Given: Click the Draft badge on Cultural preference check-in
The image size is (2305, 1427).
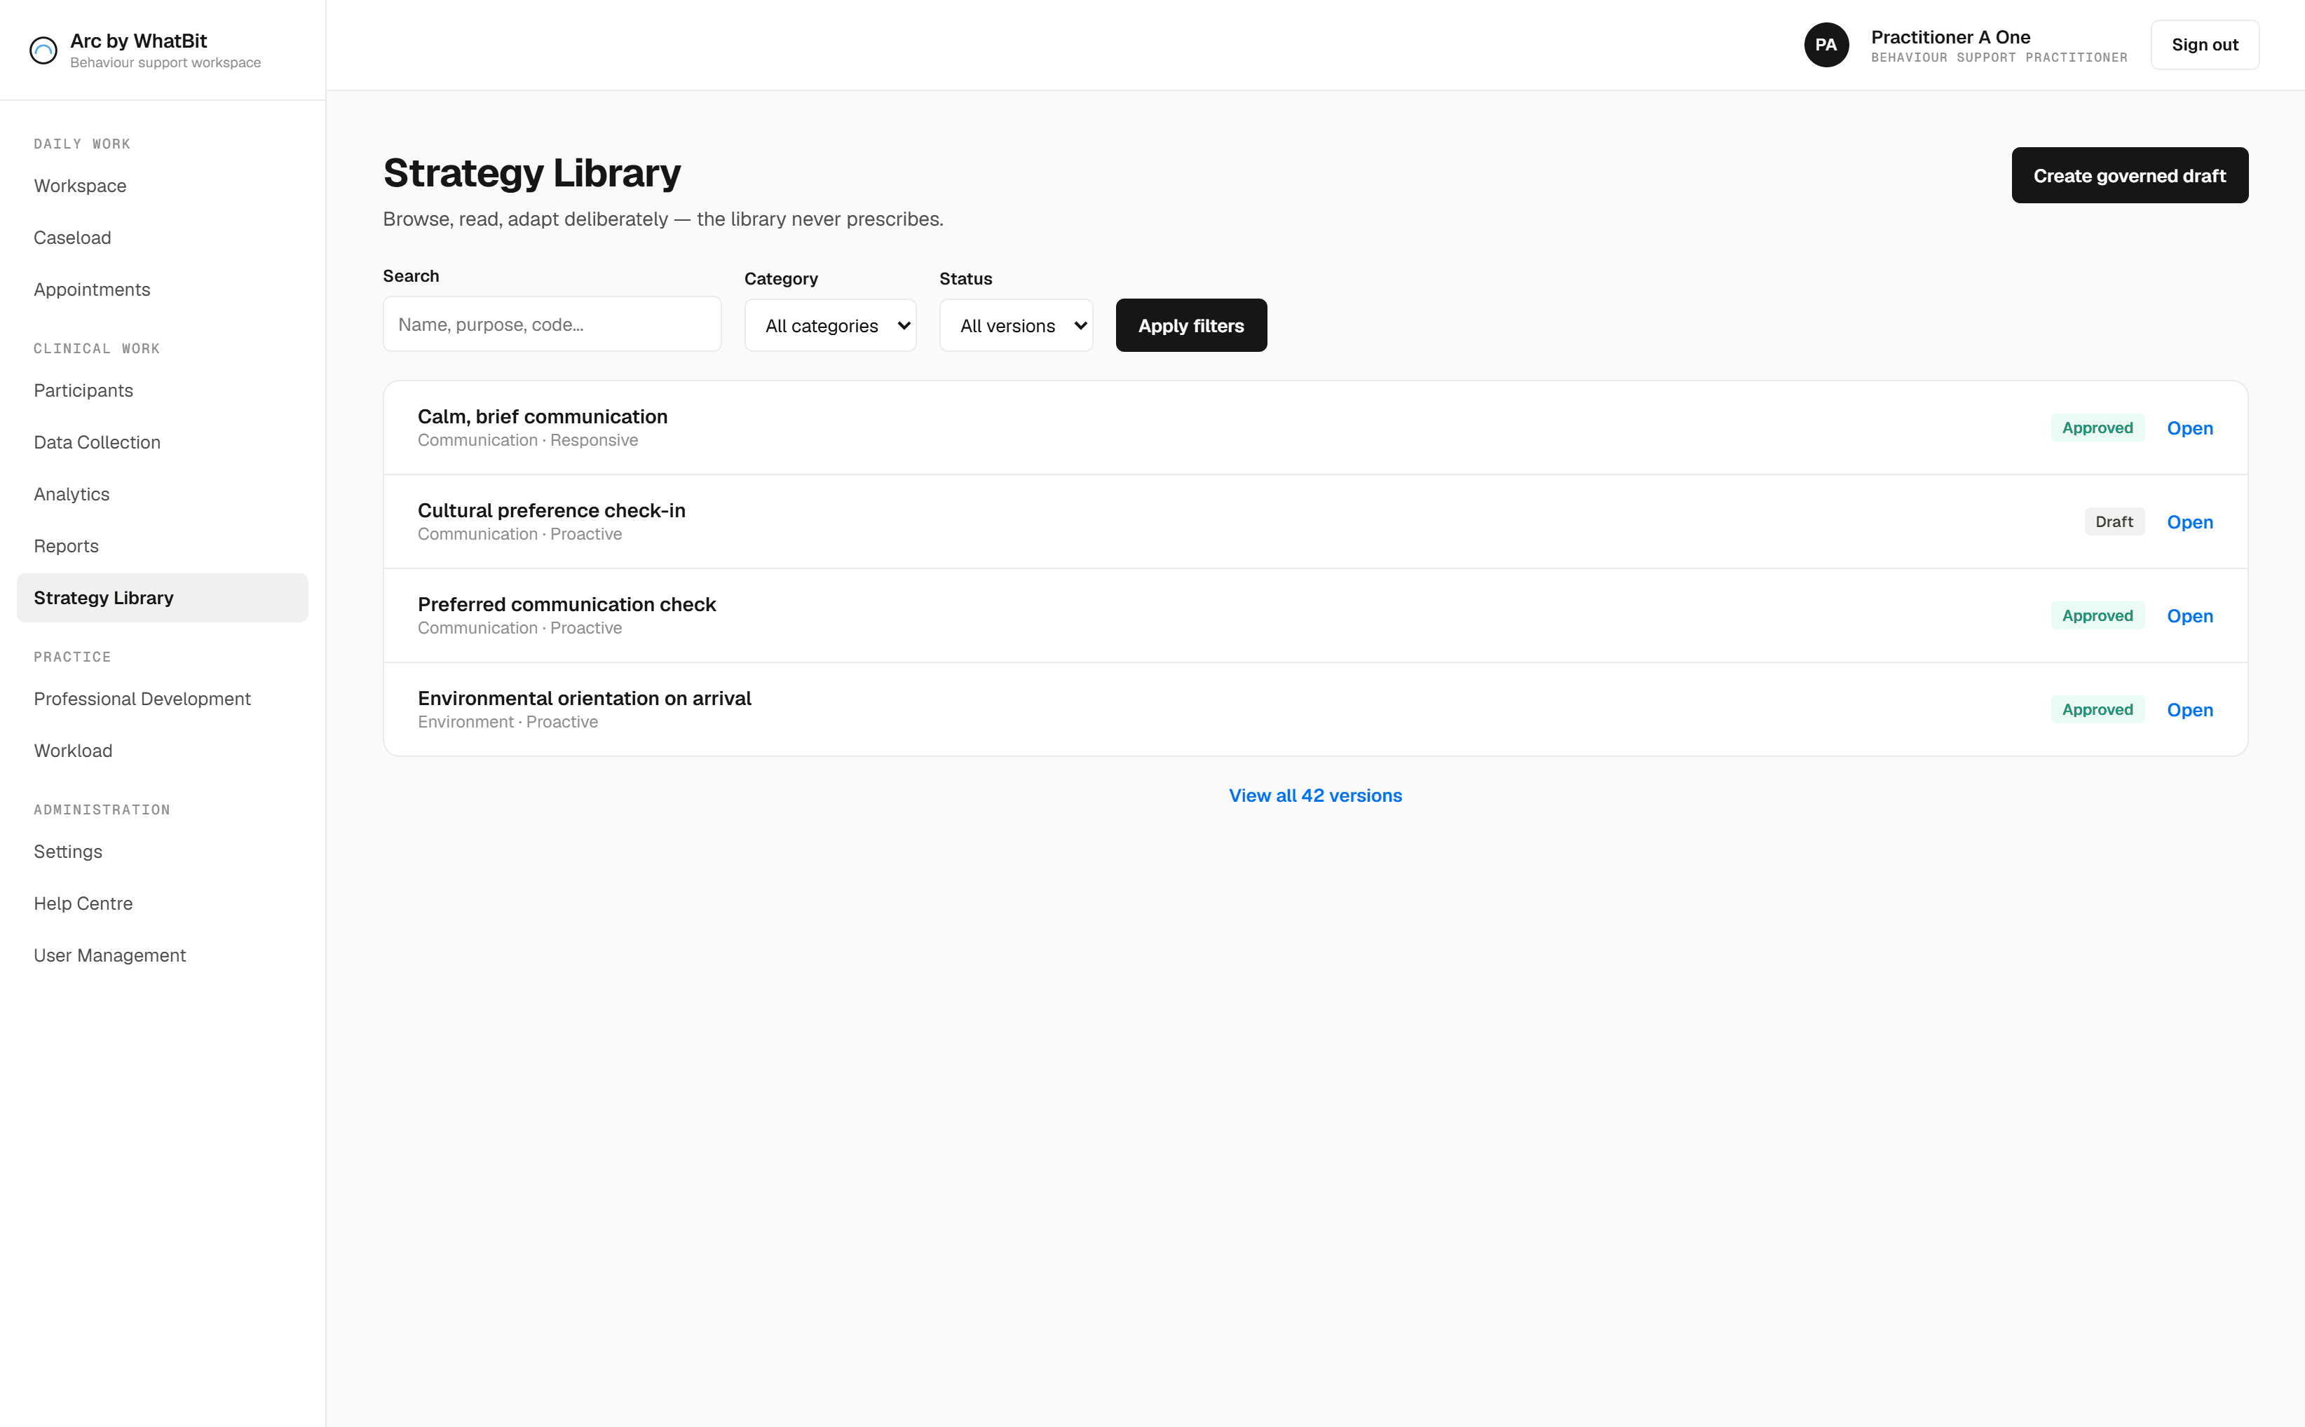Looking at the screenshot, I should pos(2114,522).
